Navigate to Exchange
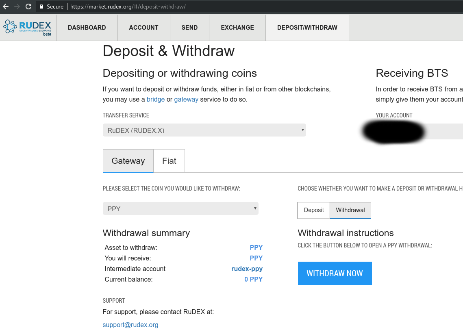 pos(237,28)
